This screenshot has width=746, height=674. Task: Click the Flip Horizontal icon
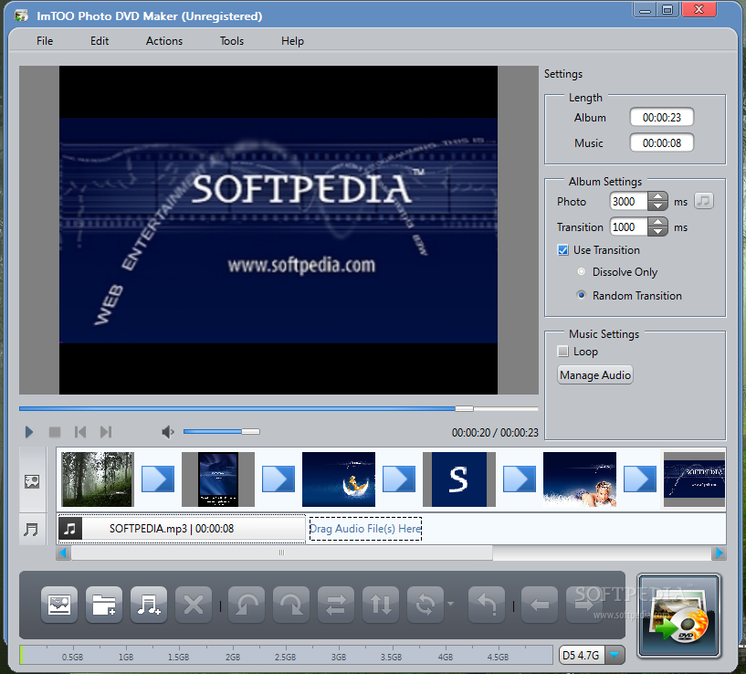pos(336,605)
